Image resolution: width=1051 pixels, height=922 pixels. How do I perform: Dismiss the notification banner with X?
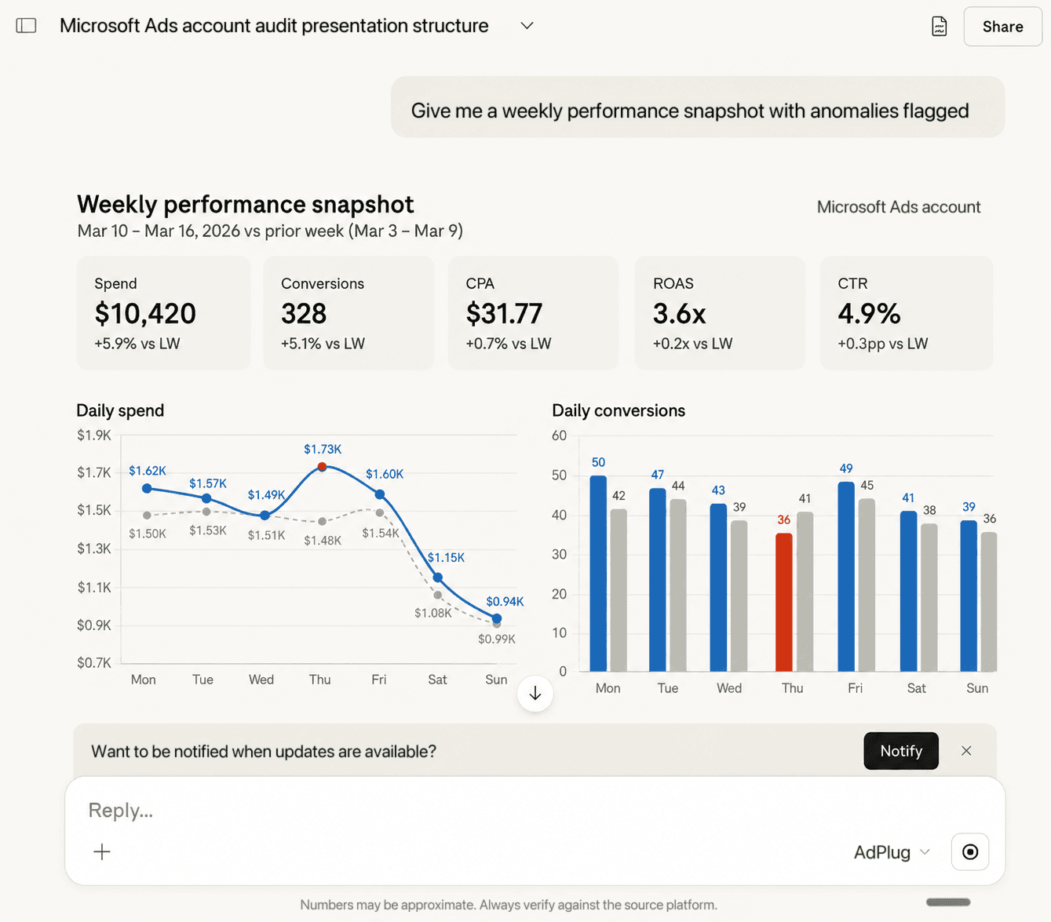pyautogui.click(x=966, y=751)
